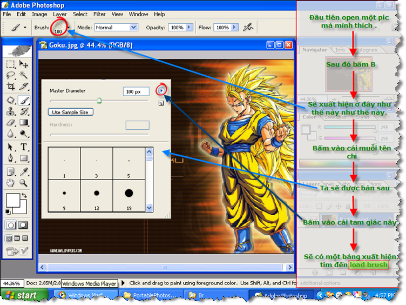Select the Rectangular Marquee tool
406x305 pixels.
tap(10, 64)
